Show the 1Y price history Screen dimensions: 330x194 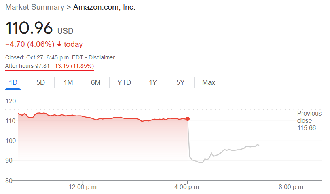point(153,83)
